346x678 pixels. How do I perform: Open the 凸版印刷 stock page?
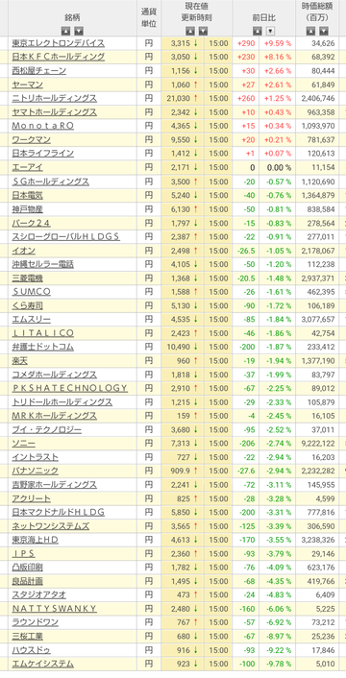click(27, 568)
